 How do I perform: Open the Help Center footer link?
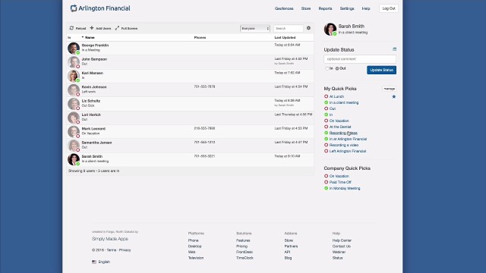tap(342, 240)
